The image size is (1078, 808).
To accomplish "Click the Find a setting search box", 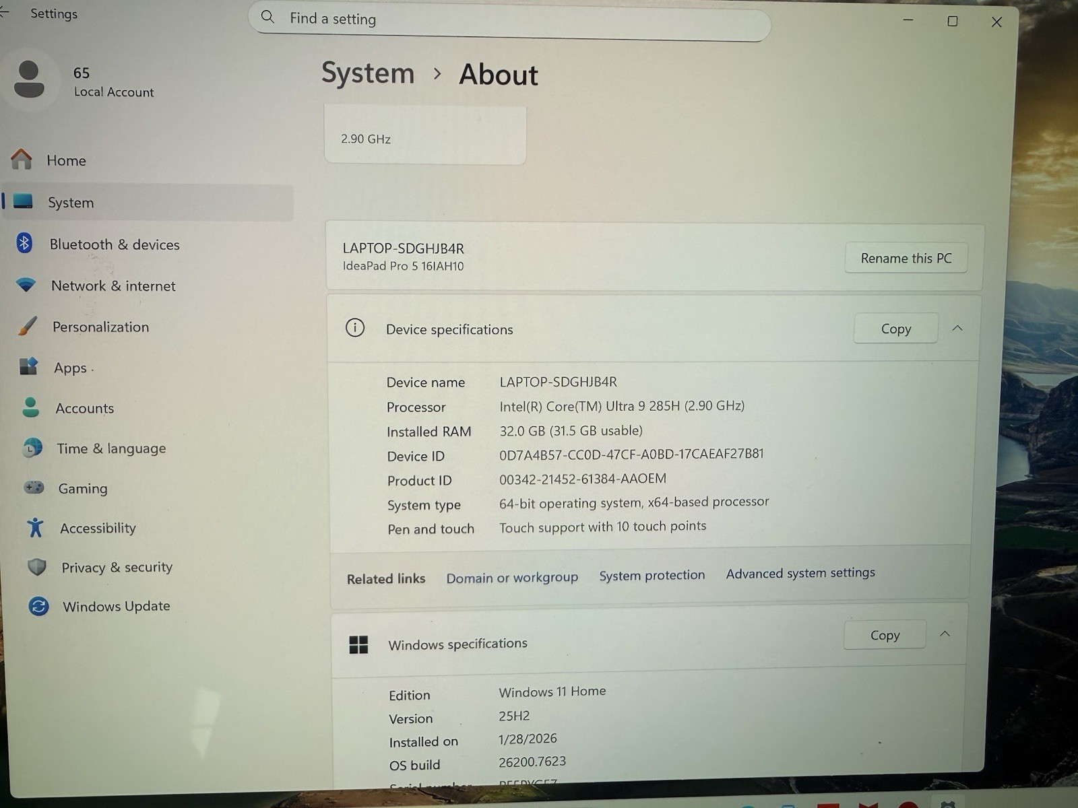I will (510, 20).
